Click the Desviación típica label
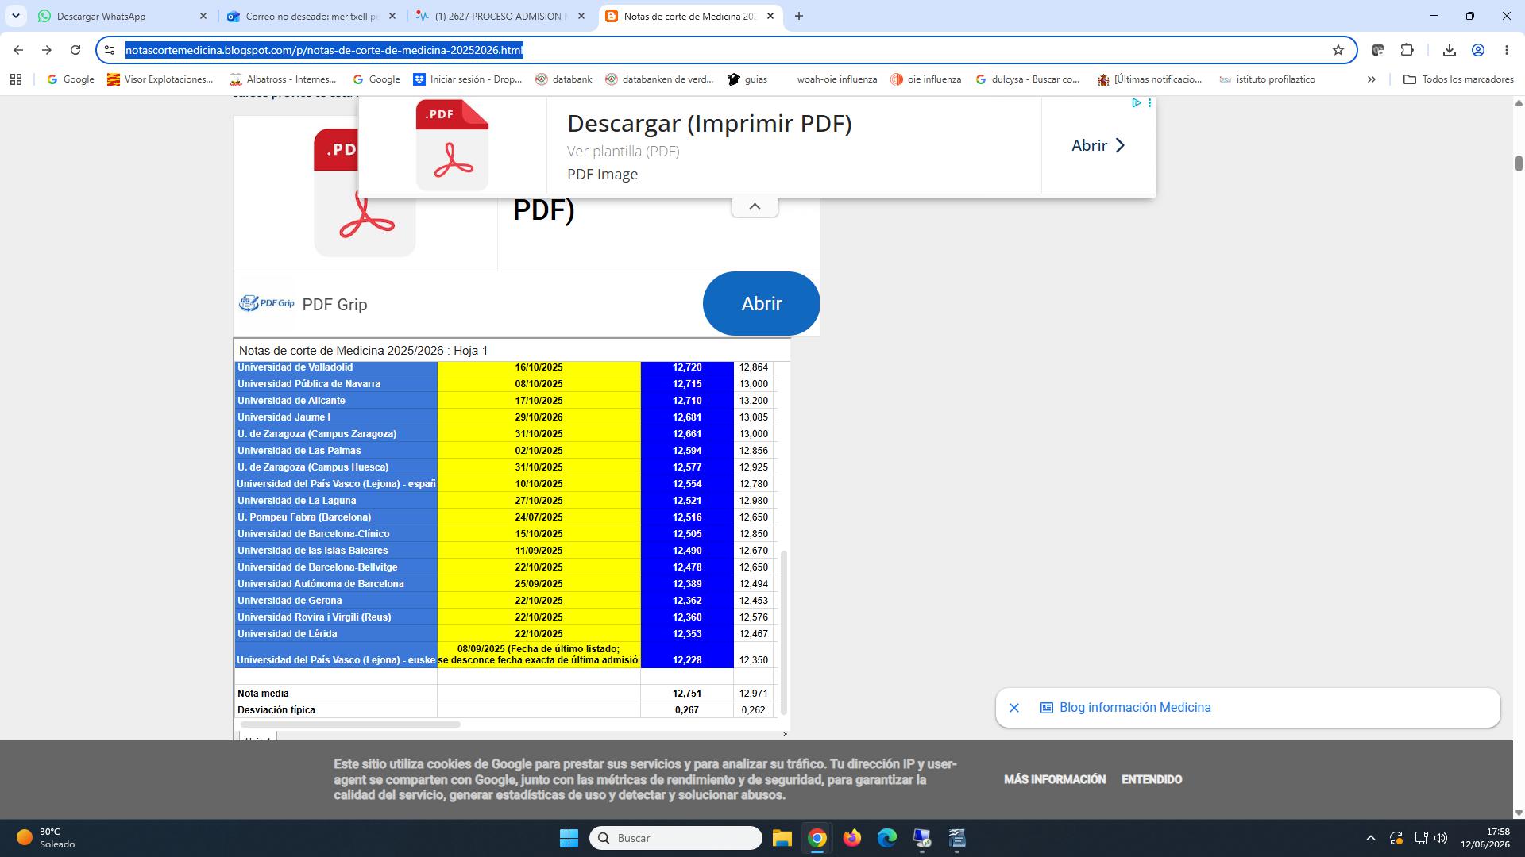Viewport: 1525px width, 857px height. click(276, 710)
